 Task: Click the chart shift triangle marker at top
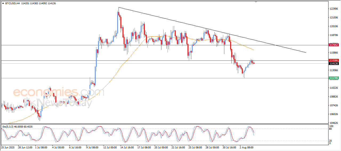pyautogui.click(x=256, y=2)
